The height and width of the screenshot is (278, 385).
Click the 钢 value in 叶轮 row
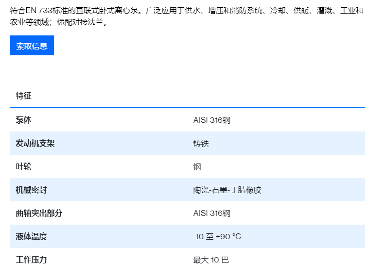[197, 166]
